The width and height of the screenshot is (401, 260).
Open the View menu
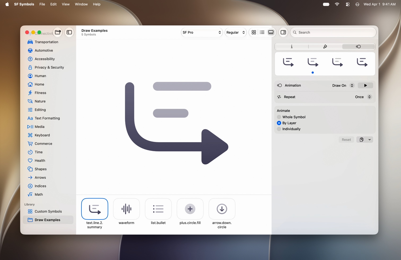pos(66,4)
